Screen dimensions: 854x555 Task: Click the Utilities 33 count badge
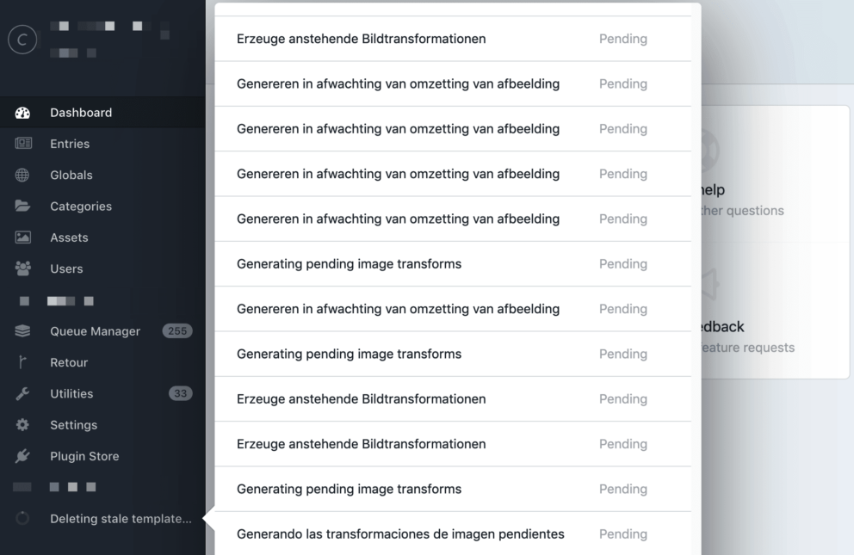click(x=180, y=393)
